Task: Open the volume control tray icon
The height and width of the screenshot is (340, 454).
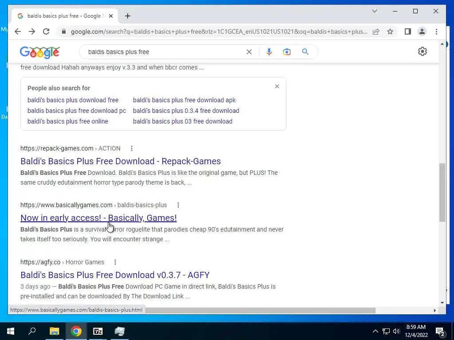Action: [396, 331]
